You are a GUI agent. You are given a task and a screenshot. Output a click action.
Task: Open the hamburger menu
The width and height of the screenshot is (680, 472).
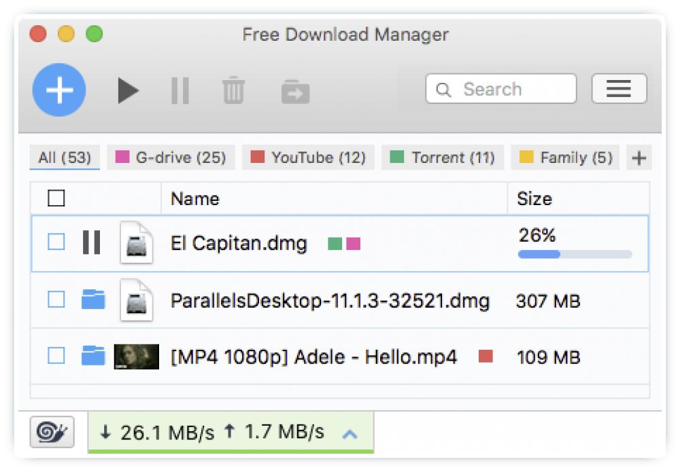click(x=619, y=89)
